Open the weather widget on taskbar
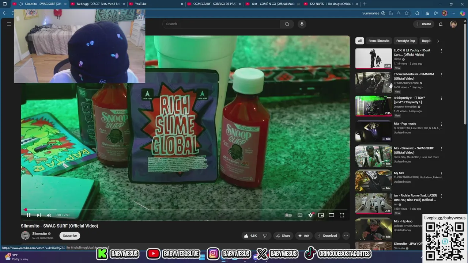Screen dimensions: 468x263 (16, 257)
